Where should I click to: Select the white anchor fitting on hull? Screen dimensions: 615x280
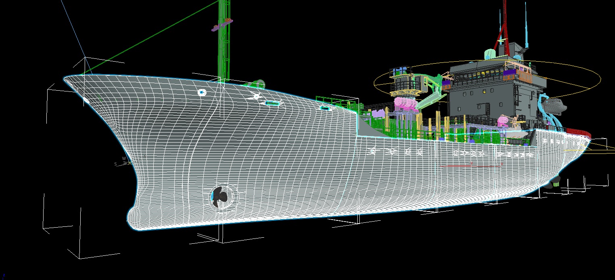(x=255, y=95)
